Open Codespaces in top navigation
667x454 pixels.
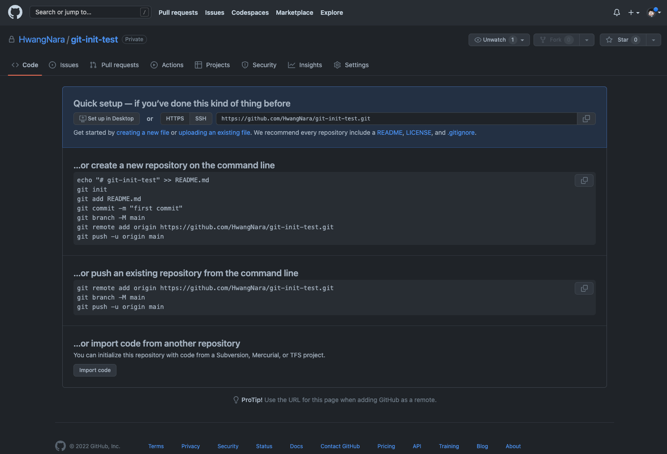coord(250,13)
